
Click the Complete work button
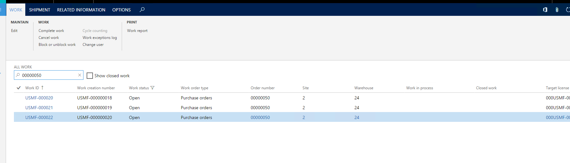point(51,31)
